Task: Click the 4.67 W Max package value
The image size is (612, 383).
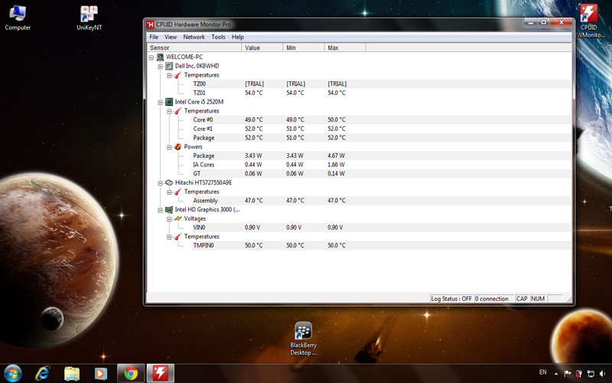Action: pos(336,156)
